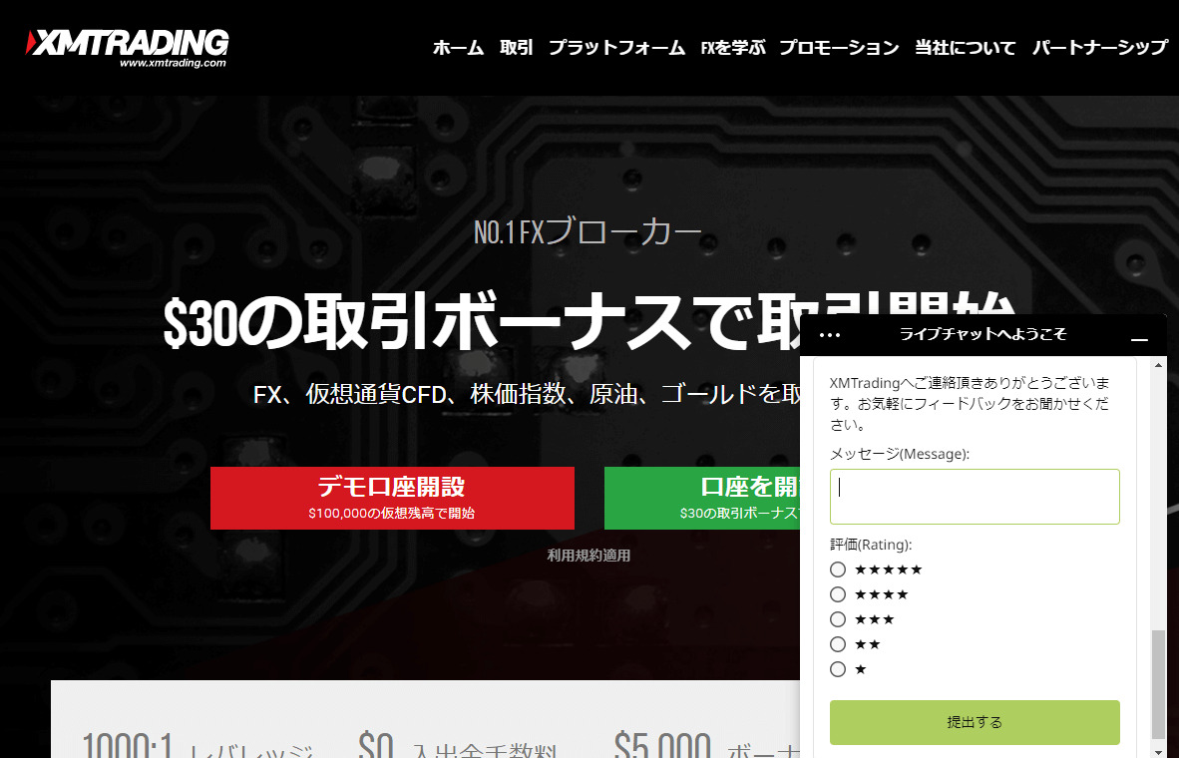
Task: Open the パートナーシップ menu
Action: (x=1100, y=48)
